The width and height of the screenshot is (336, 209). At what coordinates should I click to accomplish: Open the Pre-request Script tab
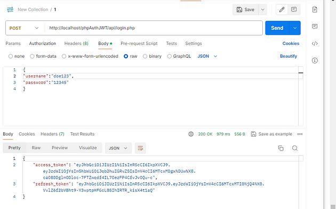point(139,44)
